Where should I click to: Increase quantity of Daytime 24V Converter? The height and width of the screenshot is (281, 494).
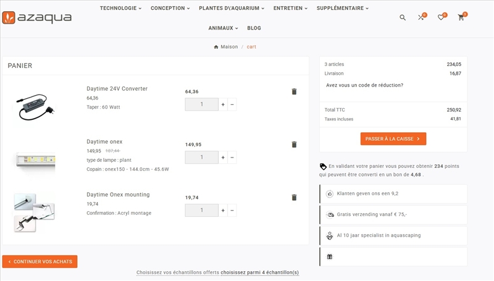(x=223, y=104)
